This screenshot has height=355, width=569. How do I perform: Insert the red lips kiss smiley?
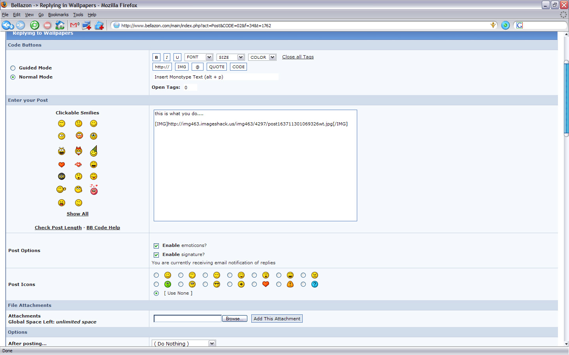(x=78, y=164)
